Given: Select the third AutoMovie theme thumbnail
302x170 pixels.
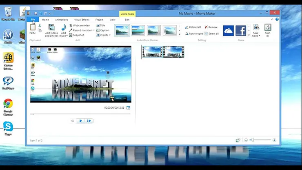Looking at the screenshot, I should pos(154,30).
